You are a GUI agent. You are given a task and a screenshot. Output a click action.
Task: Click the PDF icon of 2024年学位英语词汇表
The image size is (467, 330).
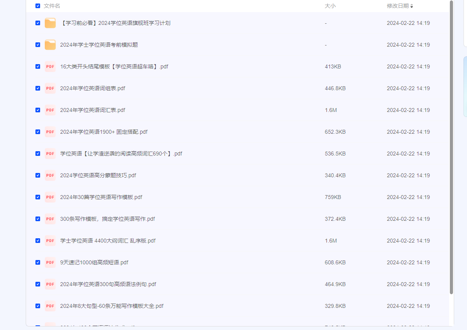point(50,110)
